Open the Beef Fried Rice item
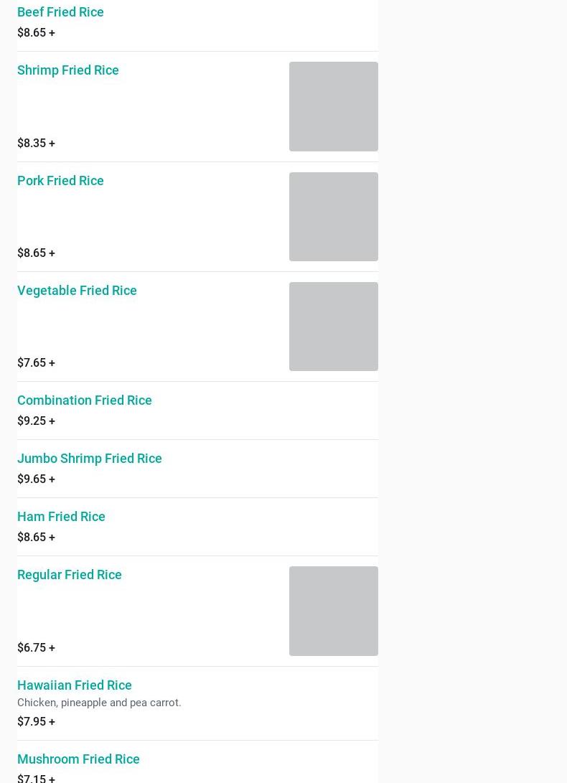This screenshot has width=567, height=783. 60,12
